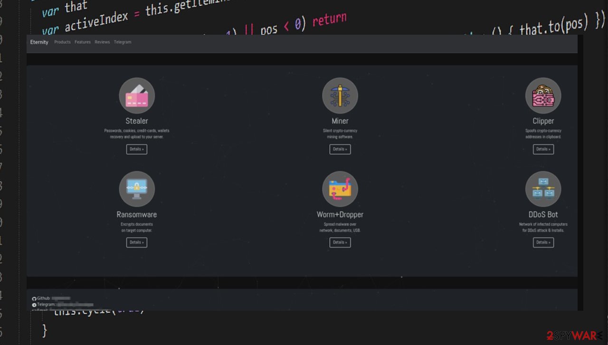
Task: Open Details under Ransomware
Action: click(136, 242)
